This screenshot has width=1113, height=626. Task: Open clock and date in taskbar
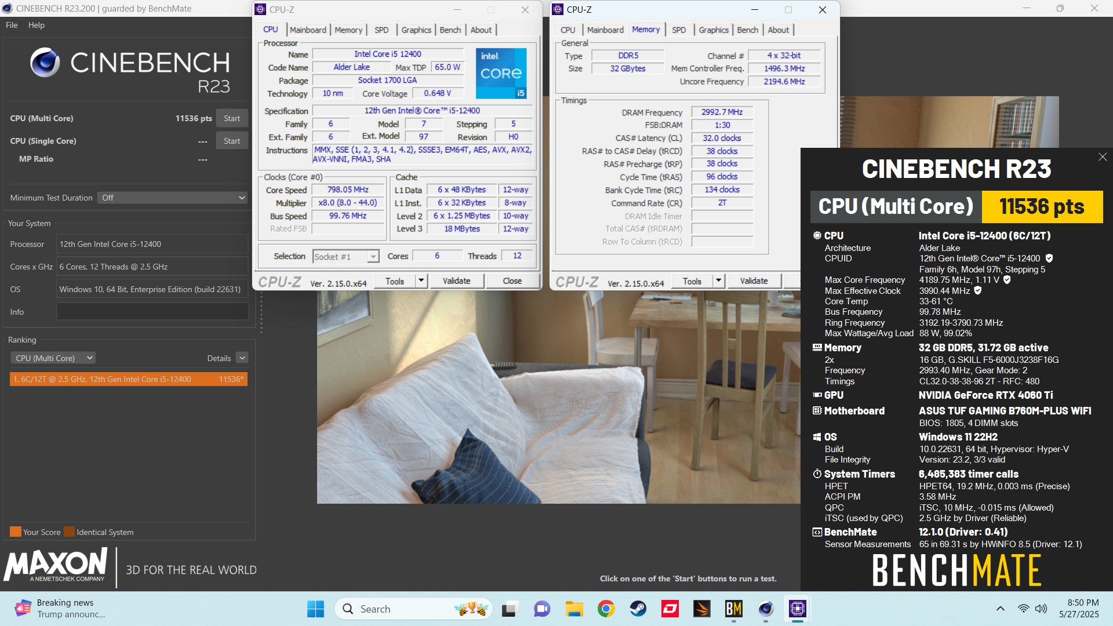click(1079, 609)
